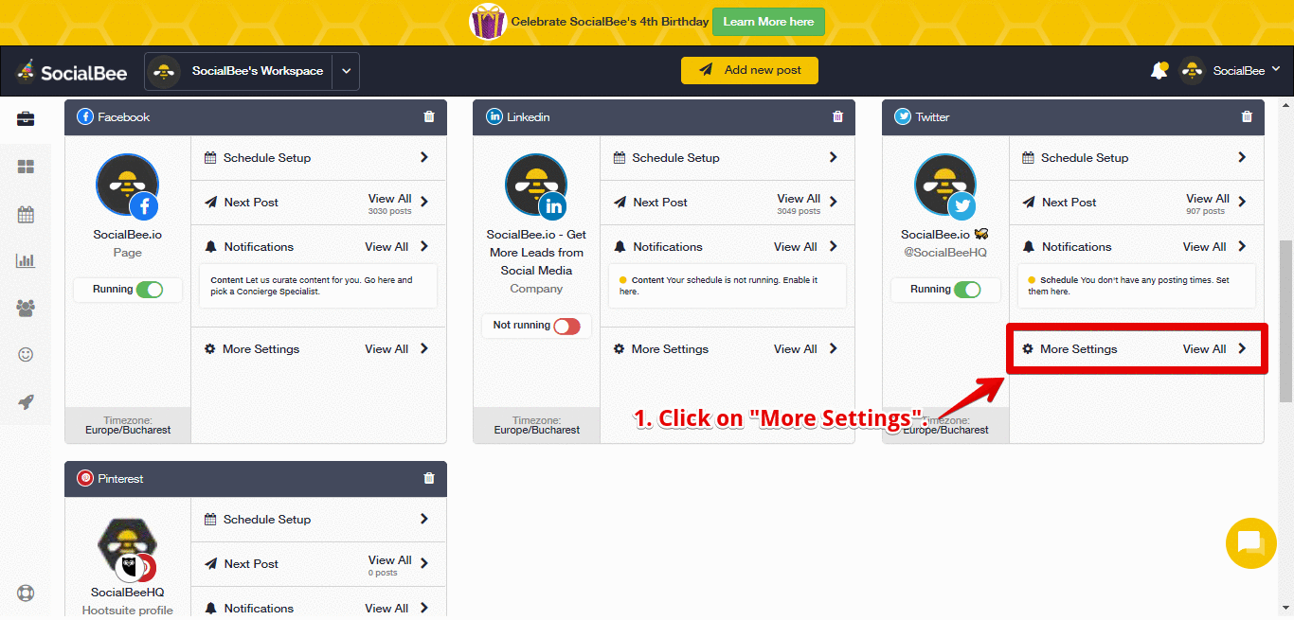The image size is (1294, 620).
Task: Toggle the Linkedin Not running switch
Action: (x=566, y=326)
